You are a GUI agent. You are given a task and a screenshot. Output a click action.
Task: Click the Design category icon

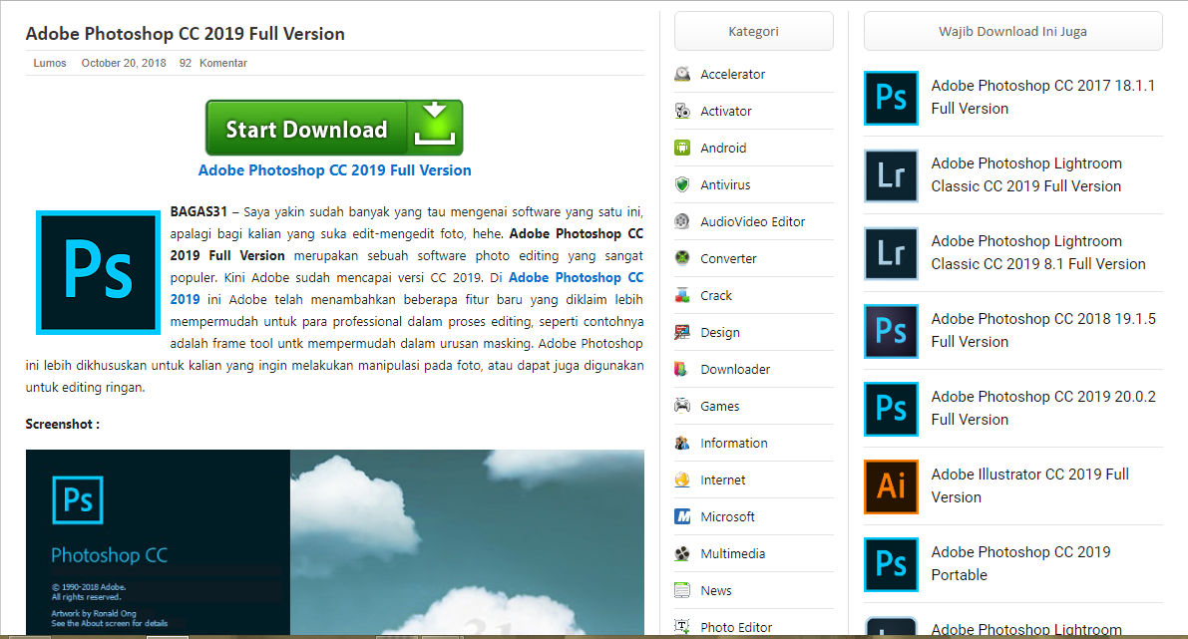pyautogui.click(x=682, y=332)
